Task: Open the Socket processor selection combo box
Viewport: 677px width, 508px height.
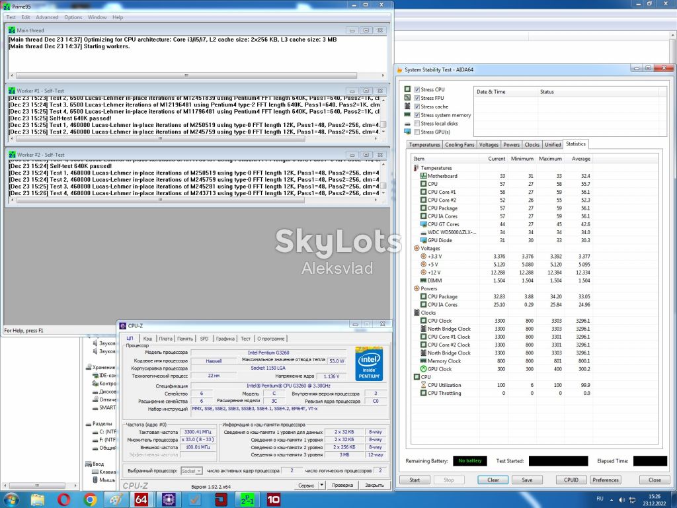Action: tap(191, 471)
